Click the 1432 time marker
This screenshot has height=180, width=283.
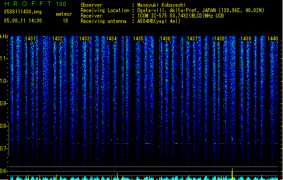click(57, 39)
